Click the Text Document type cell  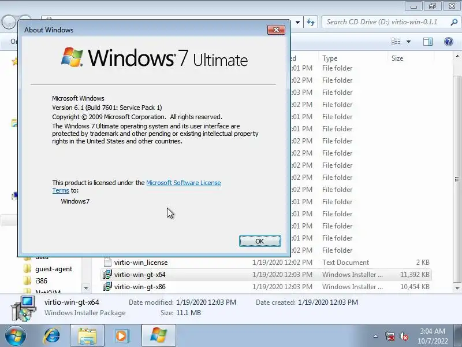click(x=345, y=263)
